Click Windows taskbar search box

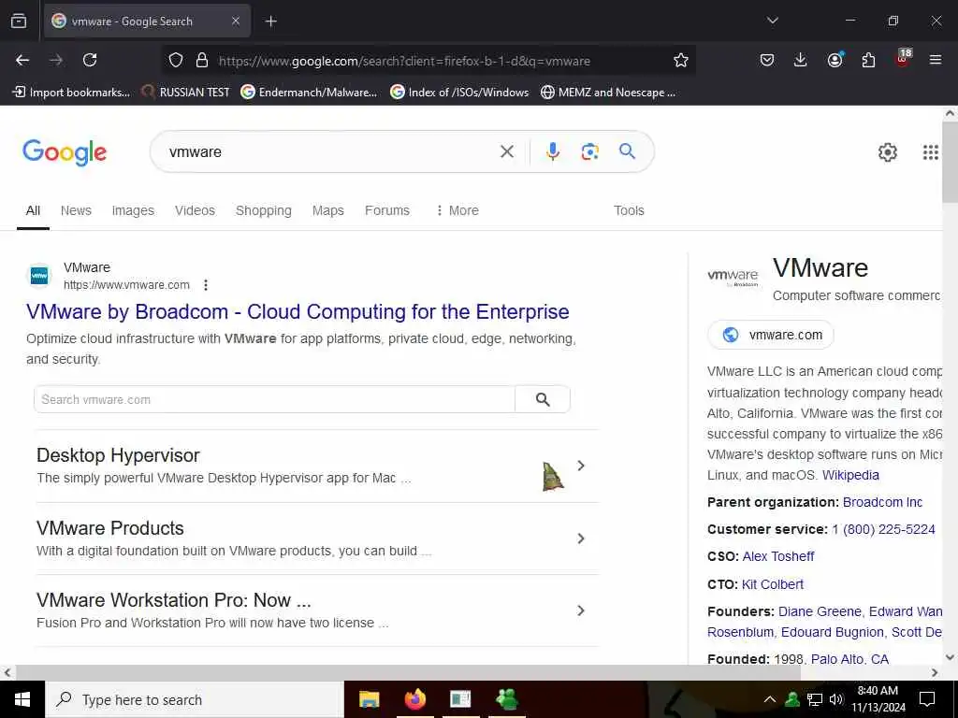pos(195,699)
